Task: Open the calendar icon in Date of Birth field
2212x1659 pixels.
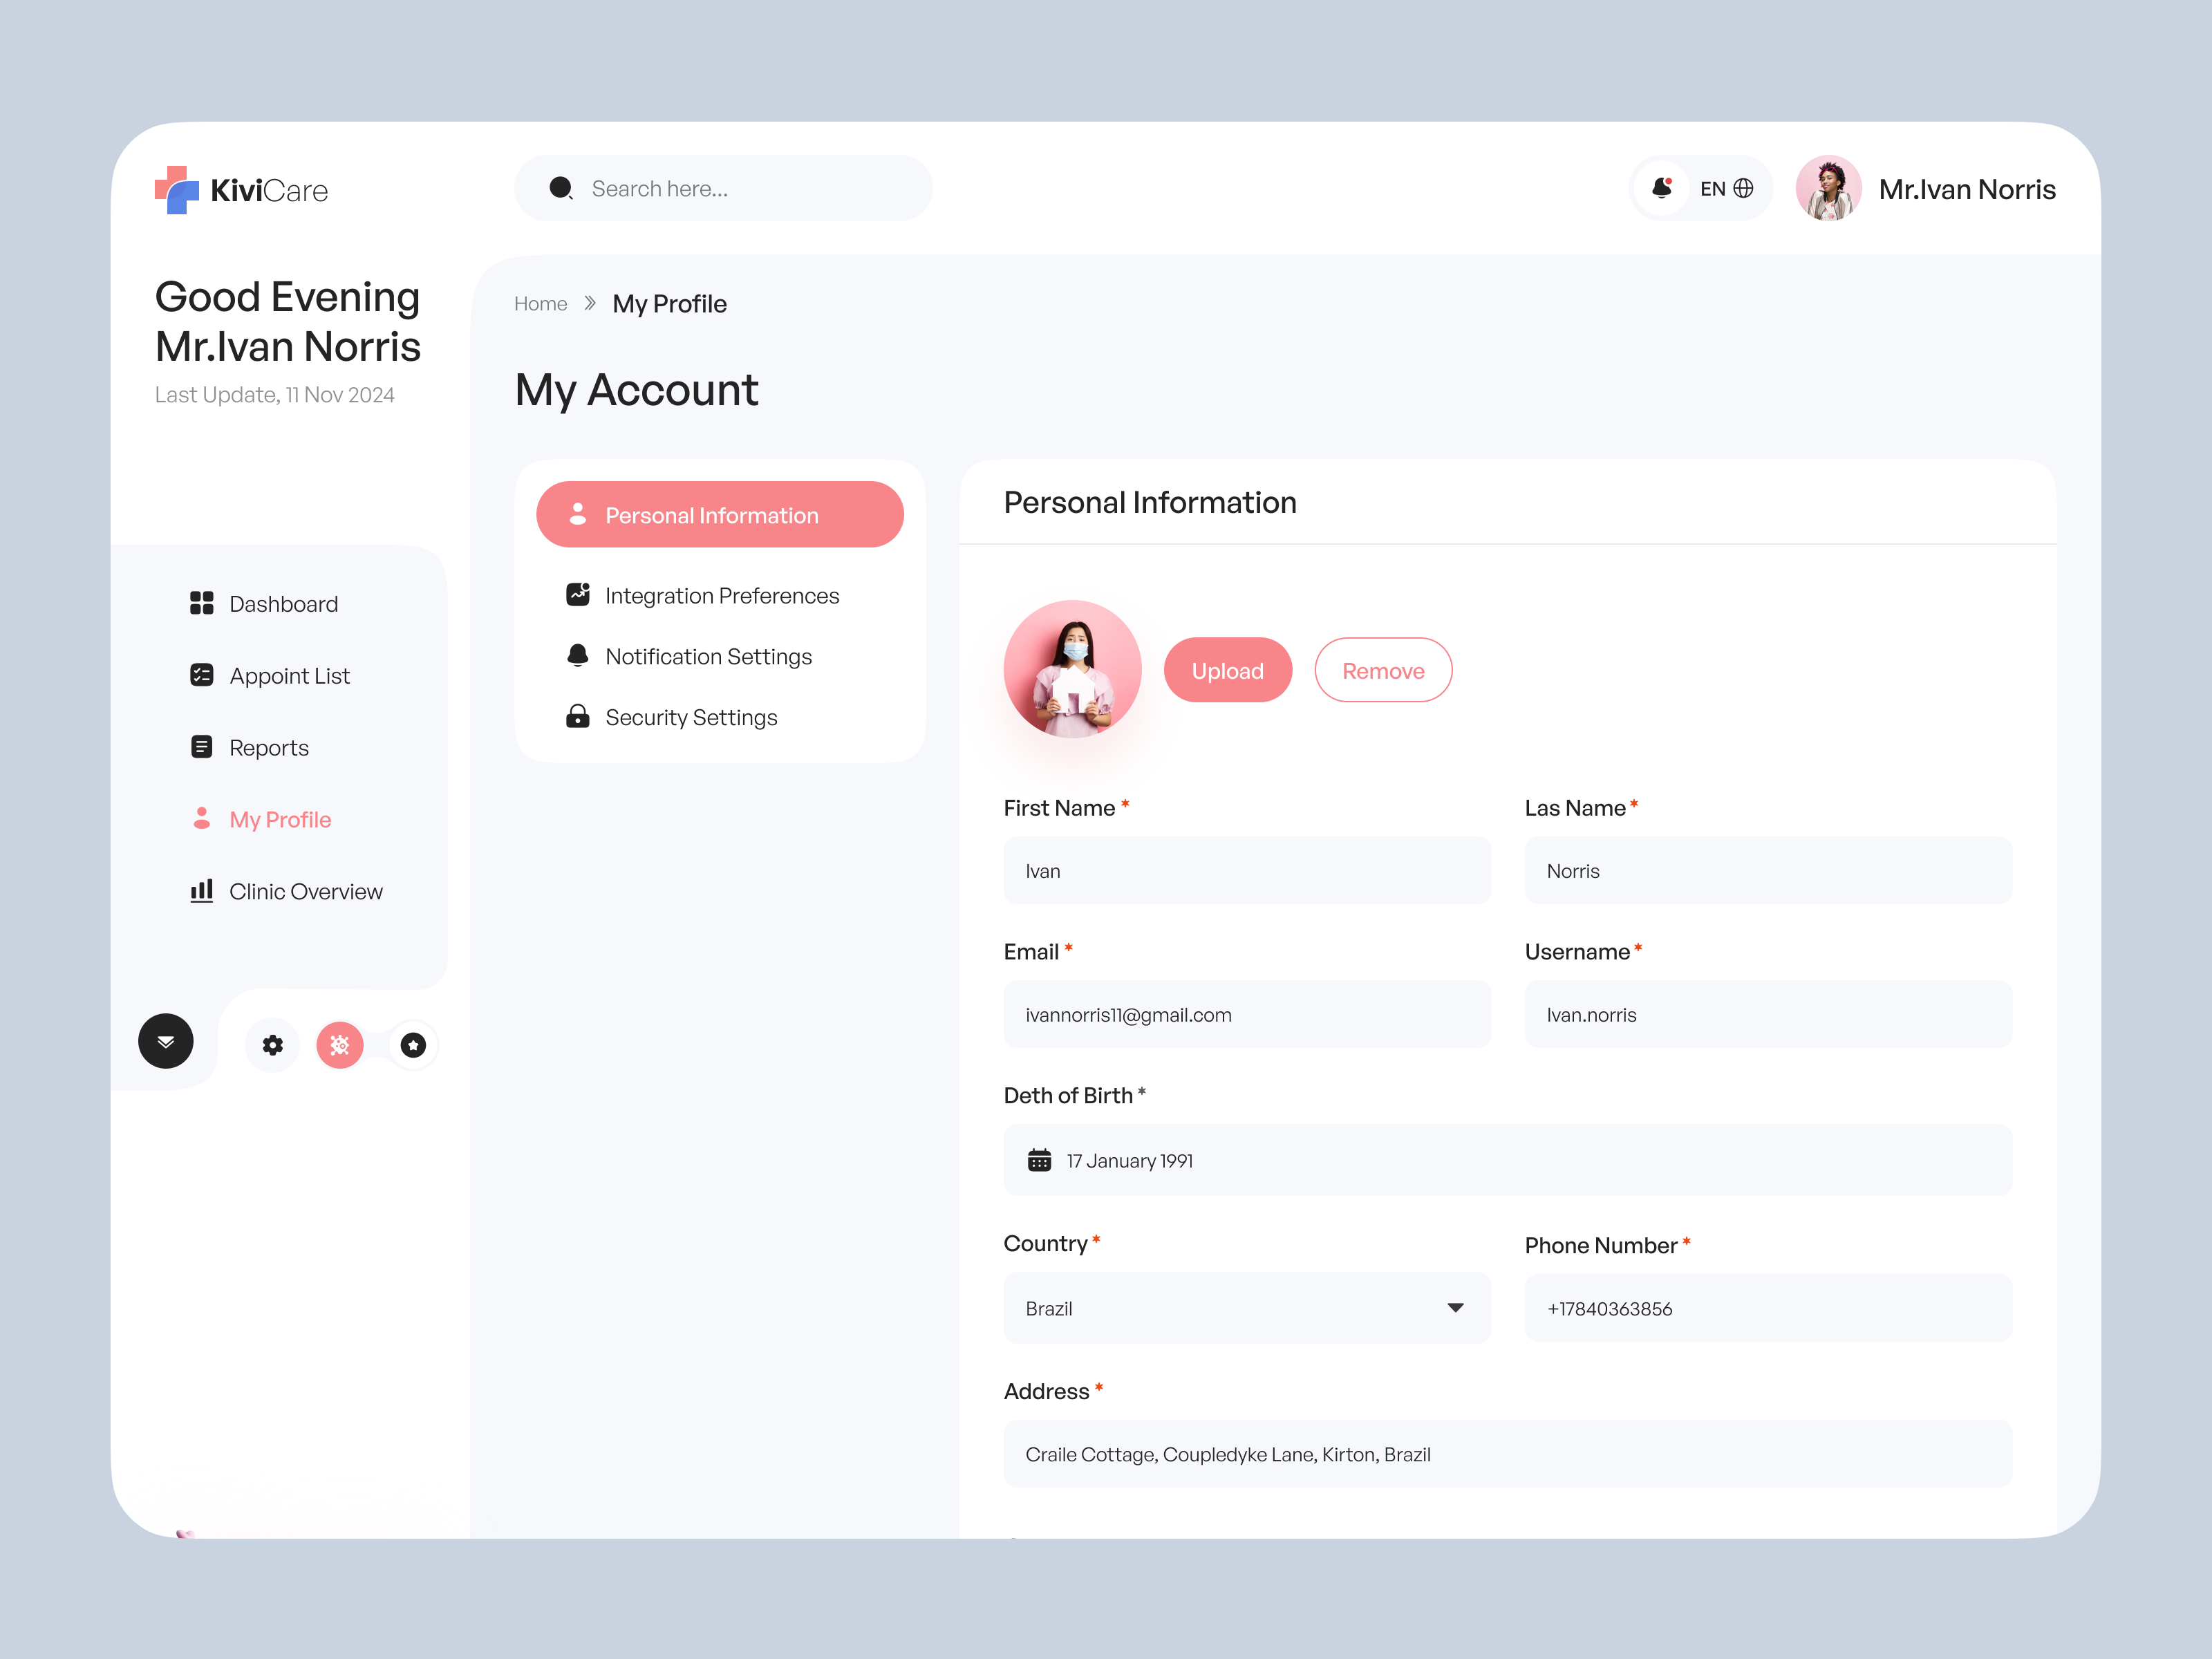Action: click(x=1040, y=1160)
